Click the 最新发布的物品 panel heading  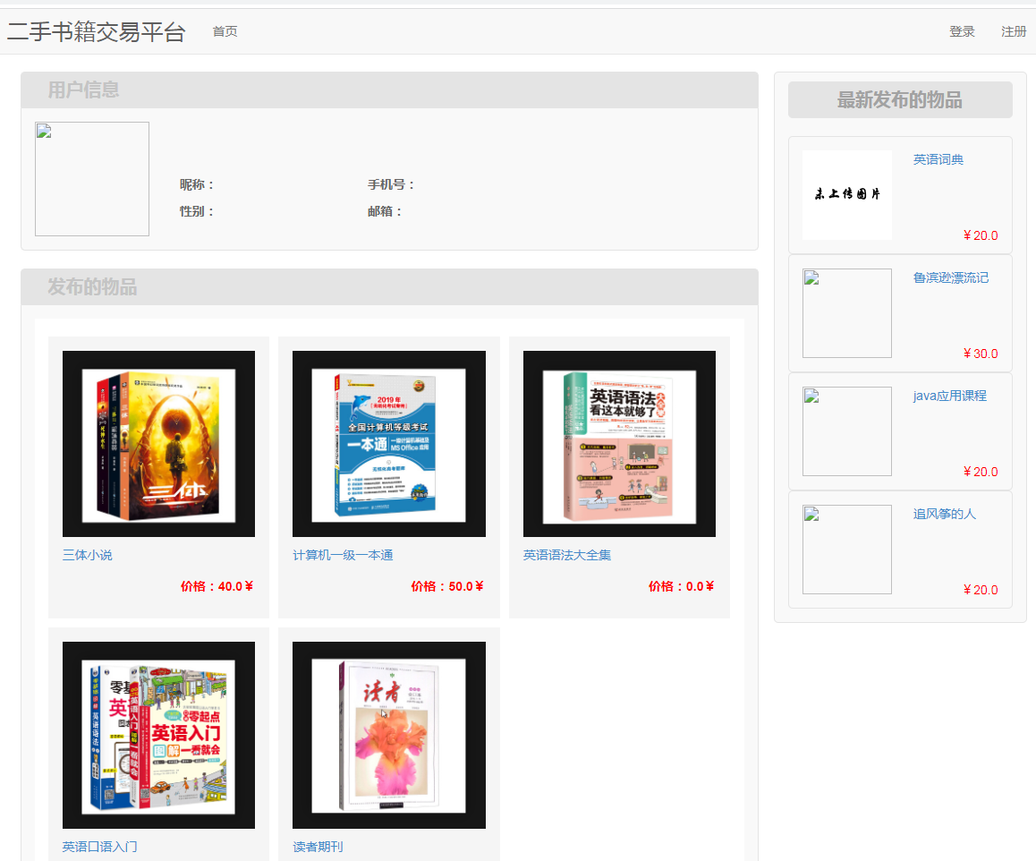pos(900,100)
